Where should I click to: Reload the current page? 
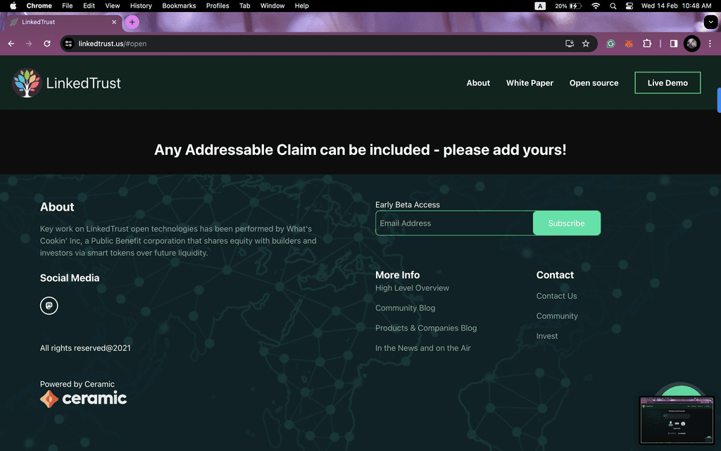tap(47, 44)
